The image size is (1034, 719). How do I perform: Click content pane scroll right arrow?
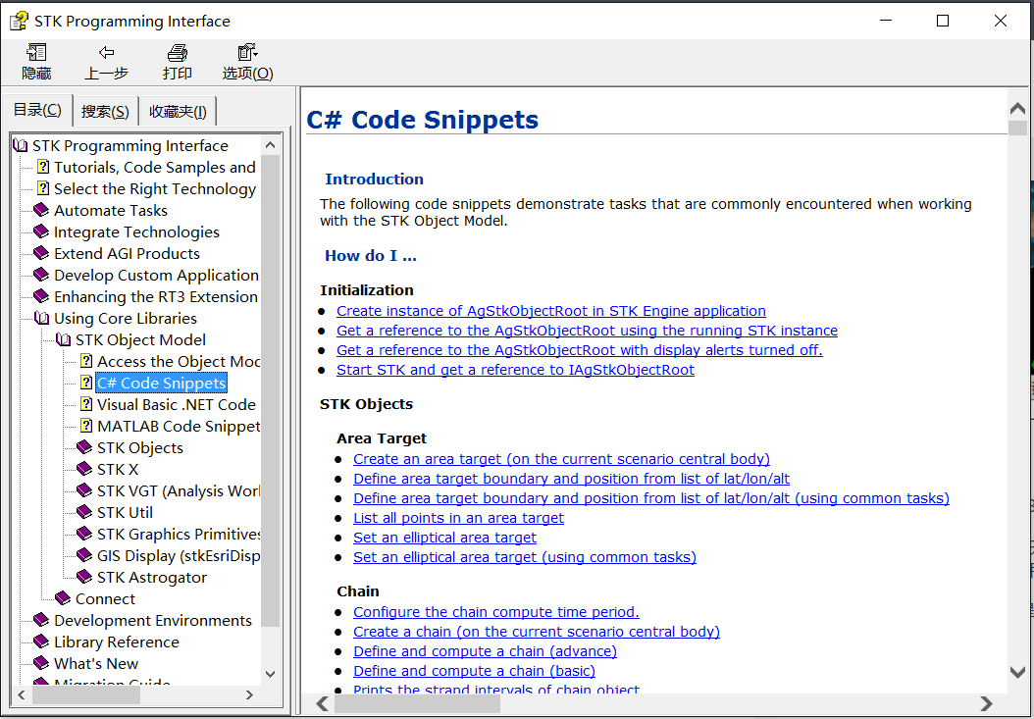pos(985,703)
